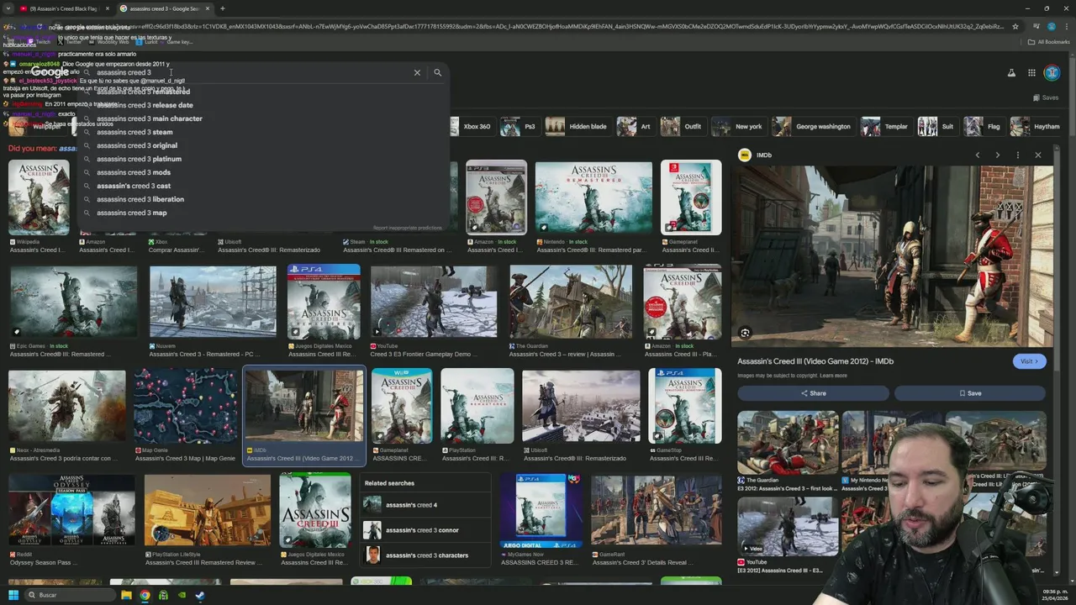Open the Saves link

1045,97
